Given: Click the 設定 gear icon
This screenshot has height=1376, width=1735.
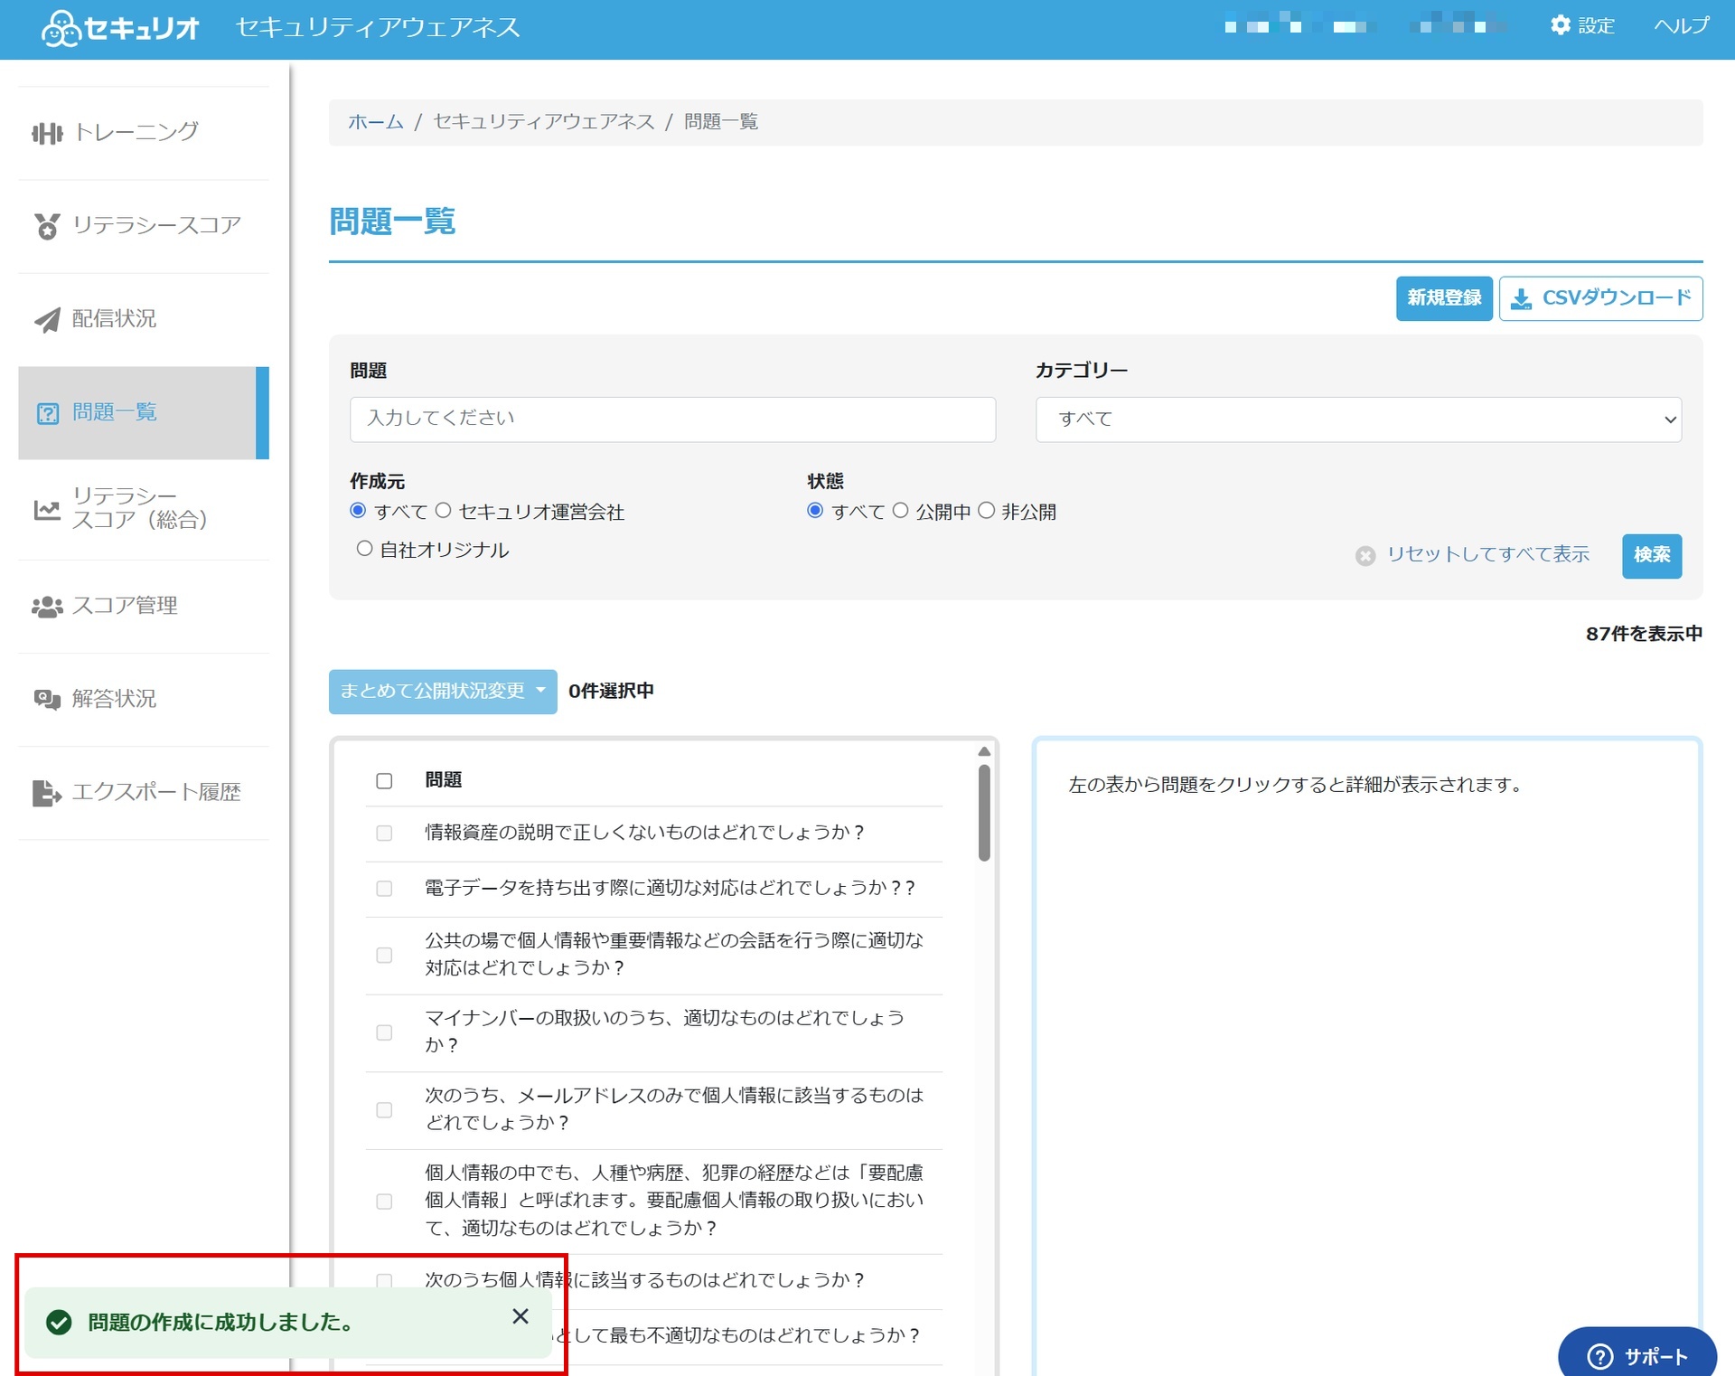Looking at the screenshot, I should click(1560, 25).
